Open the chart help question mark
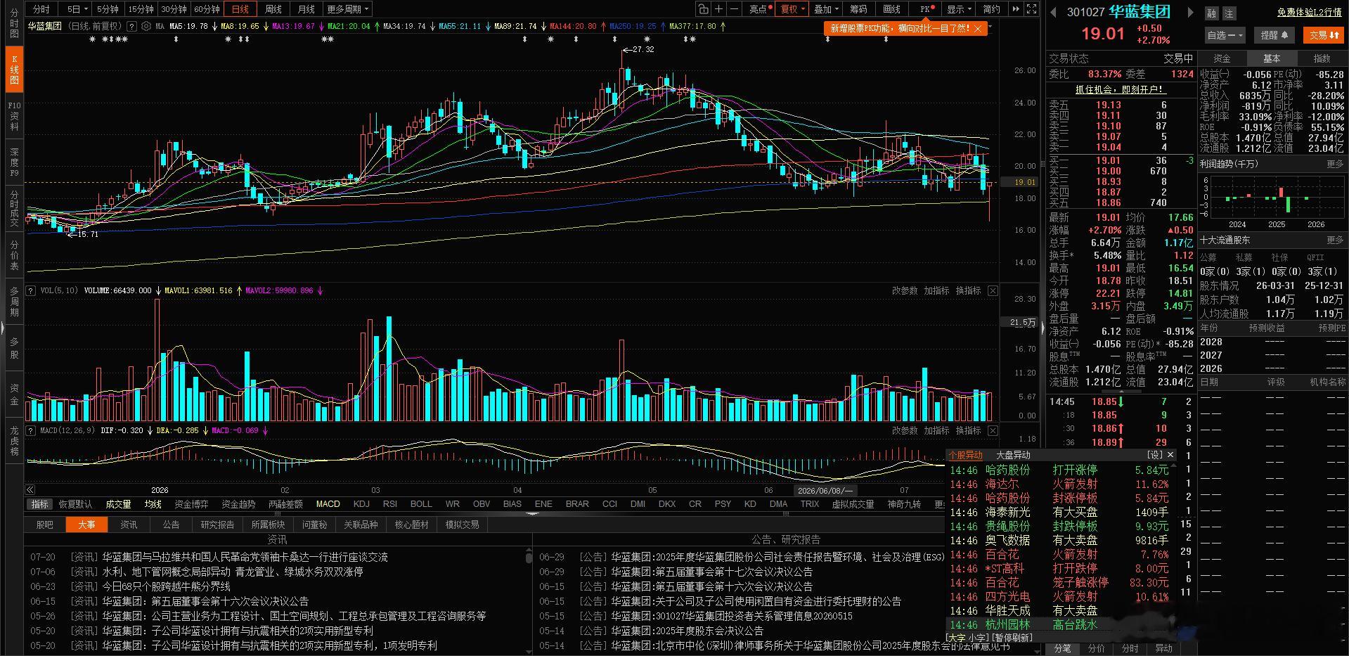This screenshot has height=656, width=1349. point(131,26)
